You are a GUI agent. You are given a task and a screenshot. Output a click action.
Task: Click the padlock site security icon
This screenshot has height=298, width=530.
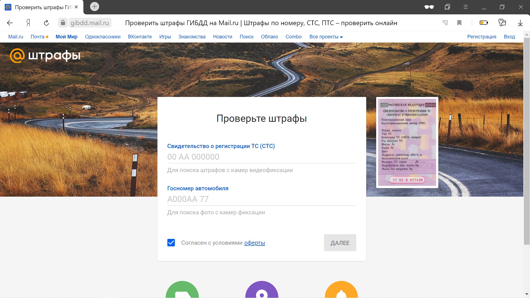(63, 23)
